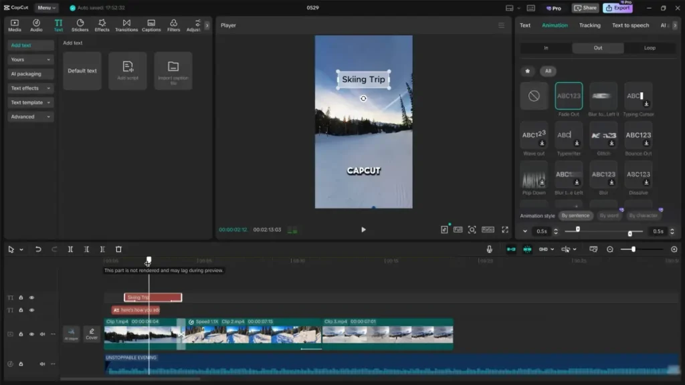Open the Stickers panel
This screenshot has height=385, width=685.
tap(80, 25)
